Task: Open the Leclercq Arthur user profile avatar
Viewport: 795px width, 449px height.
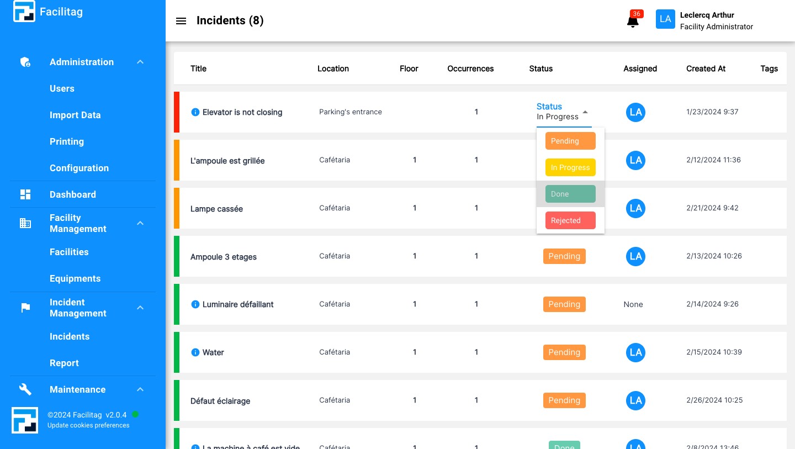Action: [665, 19]
